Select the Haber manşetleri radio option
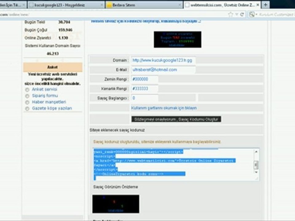 [x=27, y=102]
